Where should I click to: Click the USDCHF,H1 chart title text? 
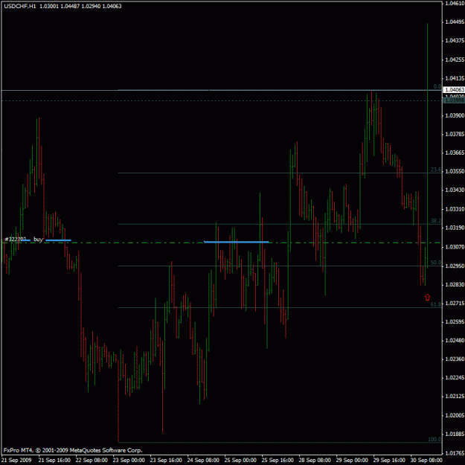point(20,6)
